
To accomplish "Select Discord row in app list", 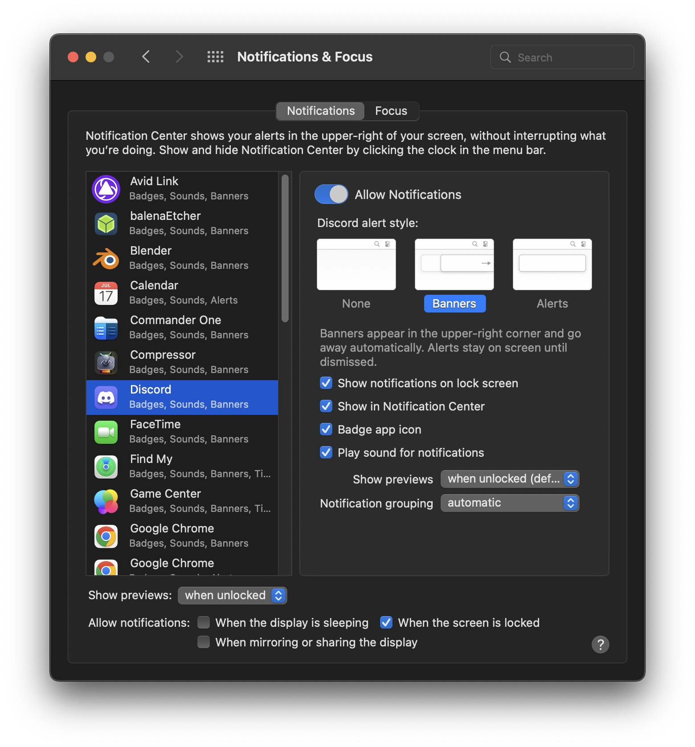I will 182,398.
